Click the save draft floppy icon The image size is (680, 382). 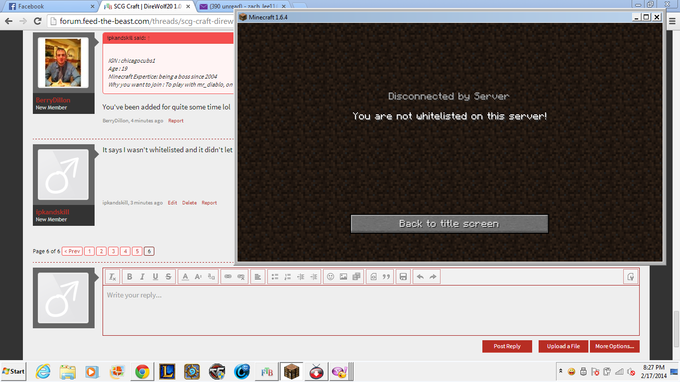pos(403,277)
